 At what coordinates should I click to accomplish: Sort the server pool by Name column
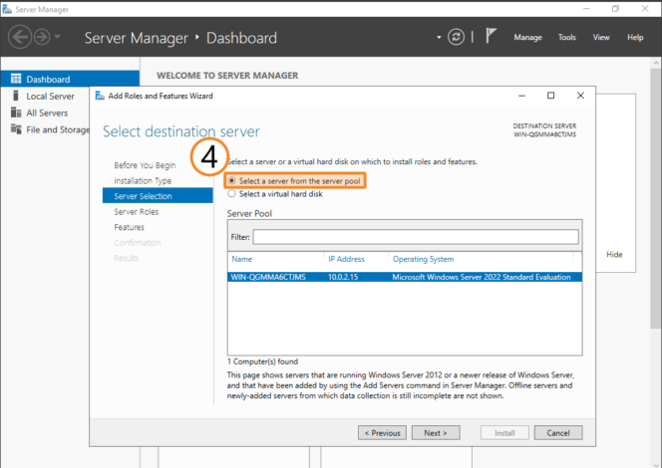coord(242,259)
